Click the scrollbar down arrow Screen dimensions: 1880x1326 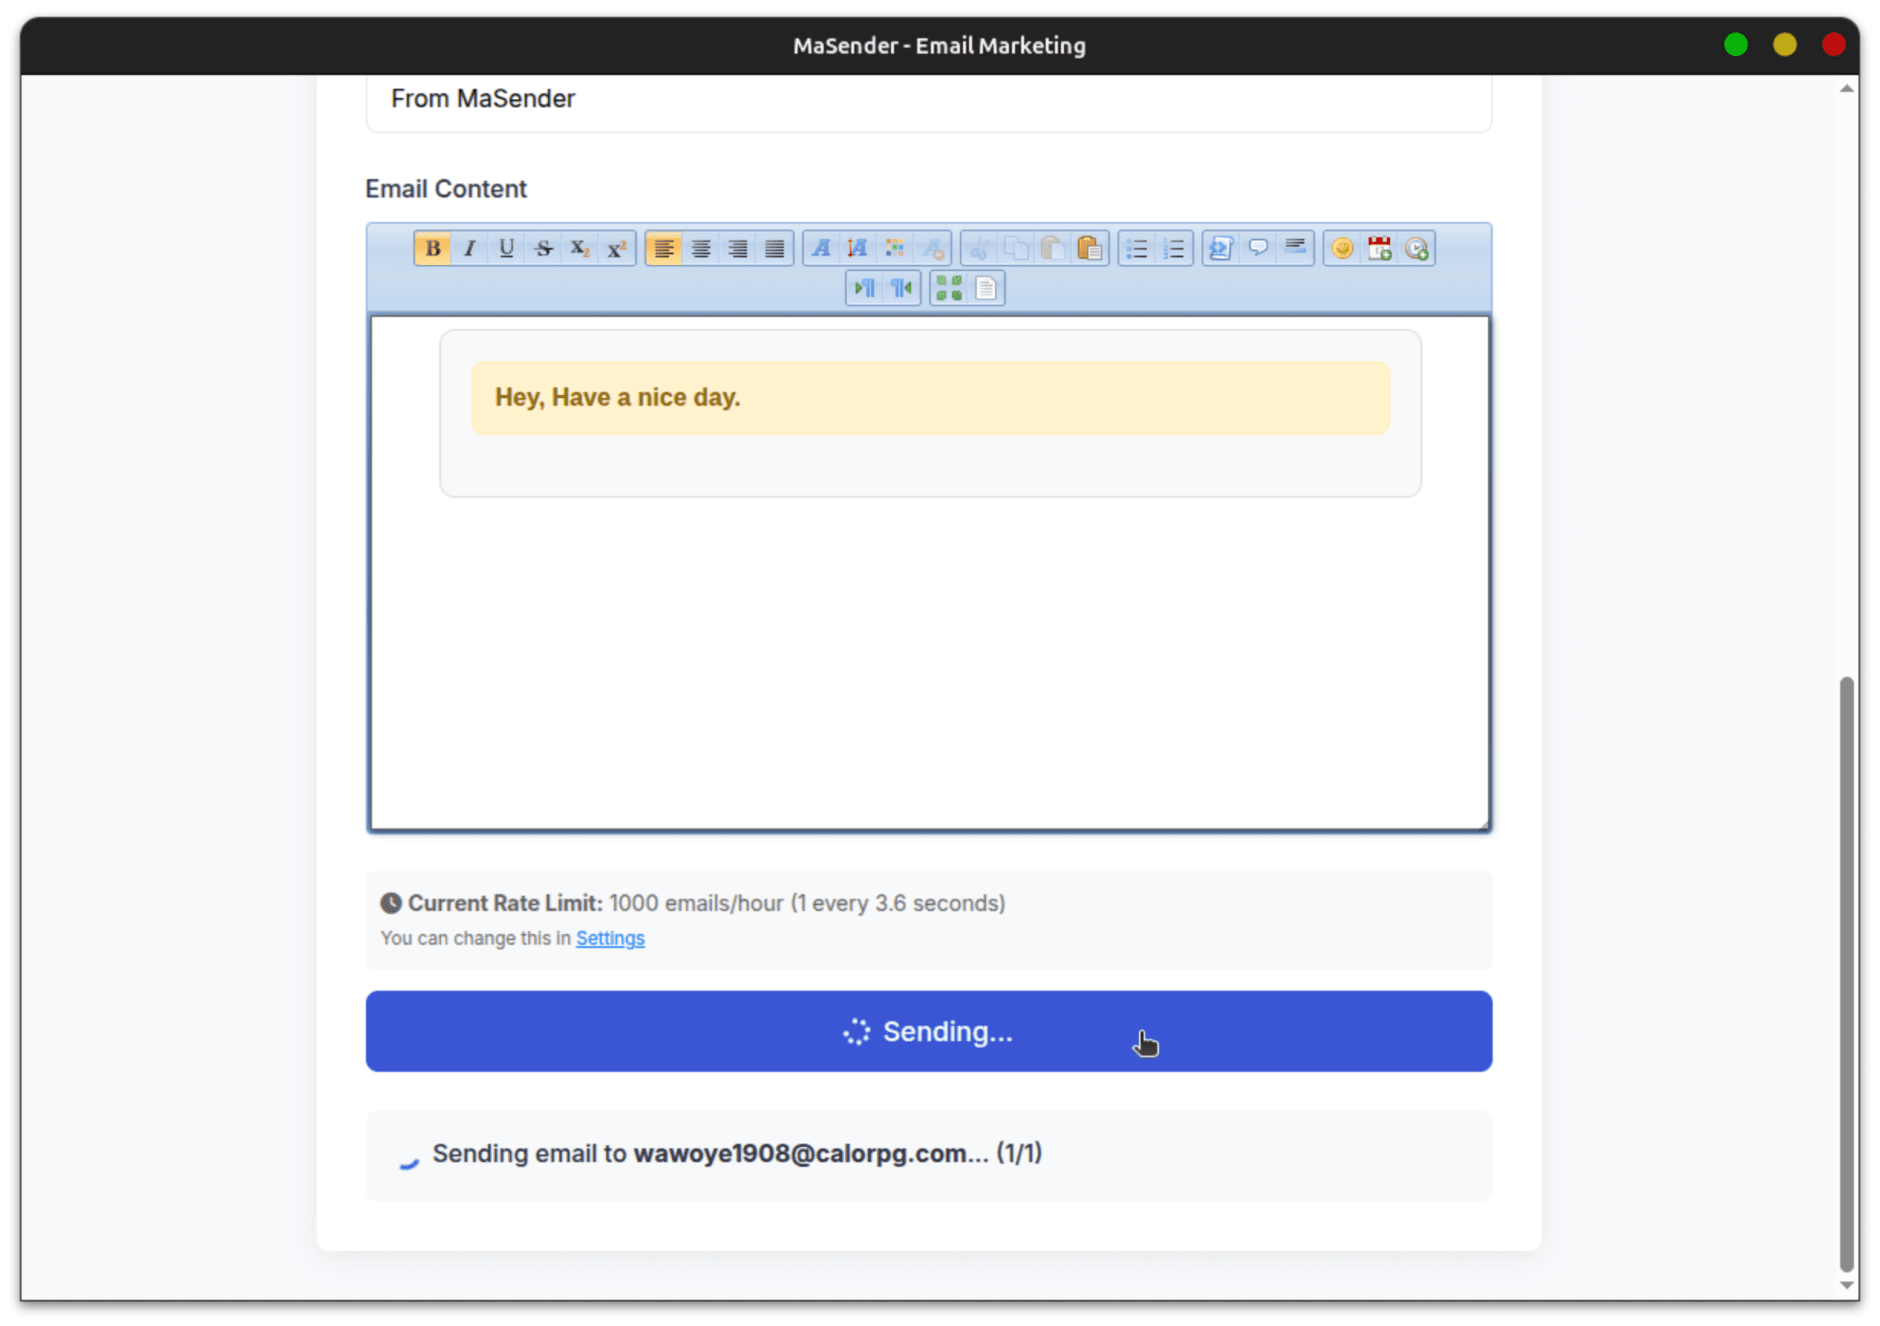pos(1846,1285)
